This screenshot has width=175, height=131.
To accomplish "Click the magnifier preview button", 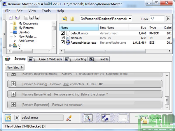I will click(x=88, y=118).
